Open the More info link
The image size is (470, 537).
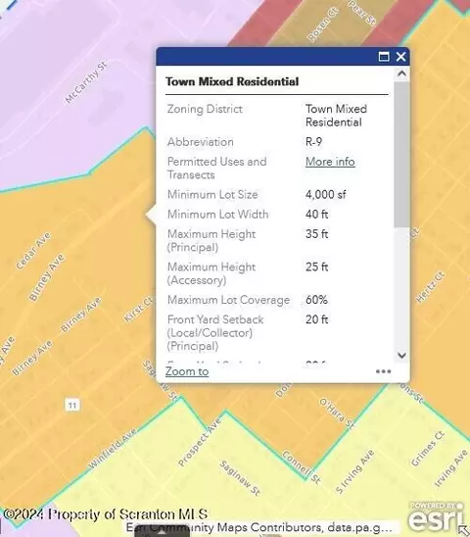click(330, 162)
